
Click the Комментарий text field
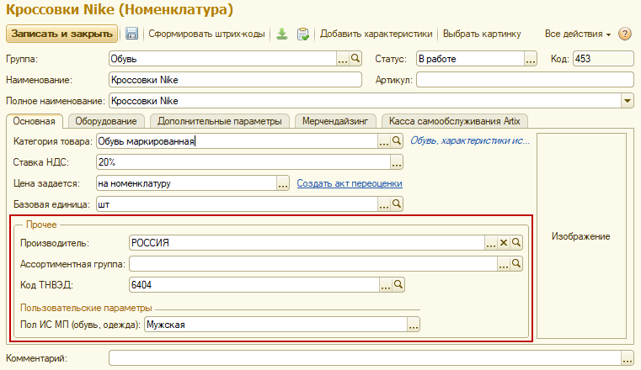(365, 358)
